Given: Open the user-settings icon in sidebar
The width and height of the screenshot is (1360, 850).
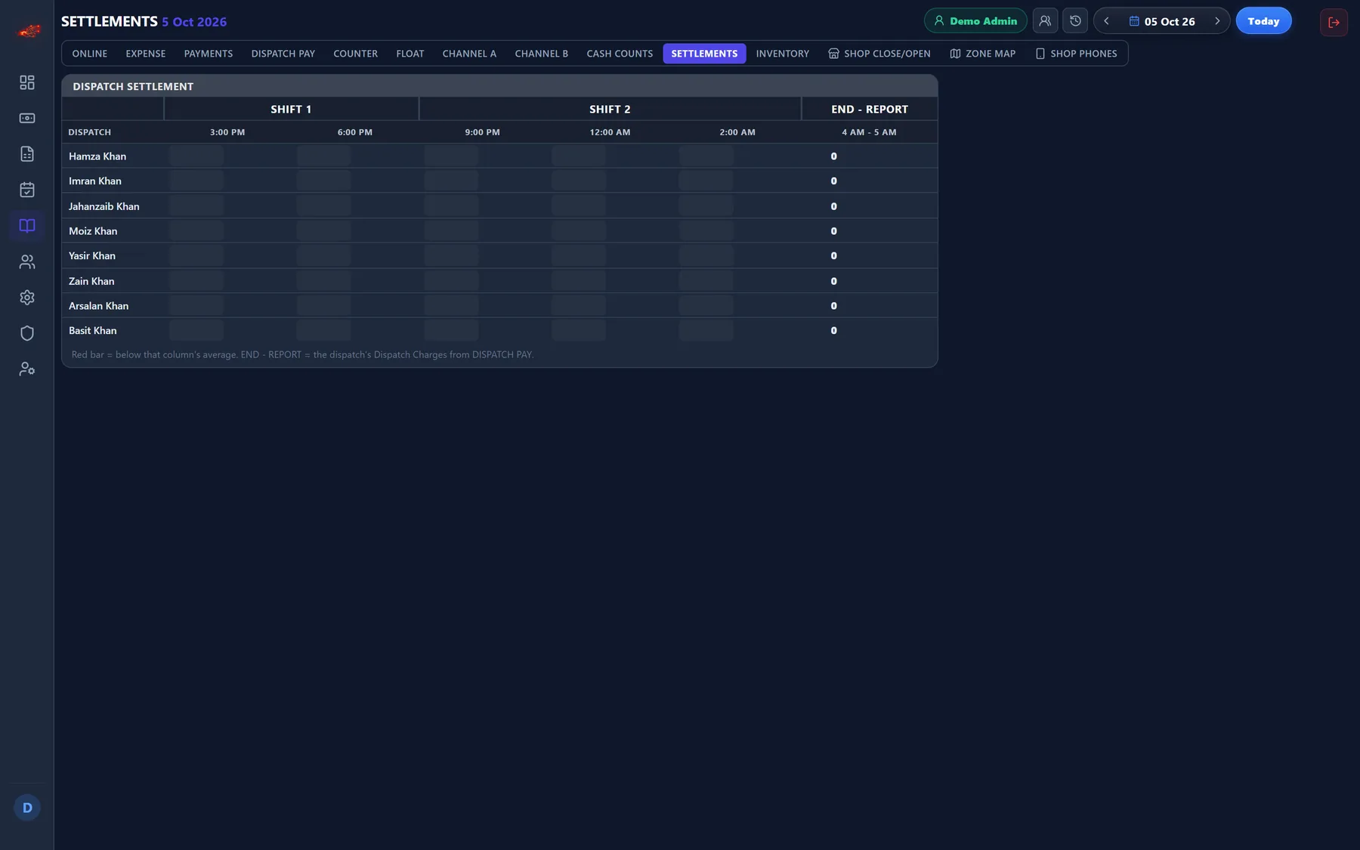Looking at the screenshot, I should pyautogui.click(x=27, y=369).
